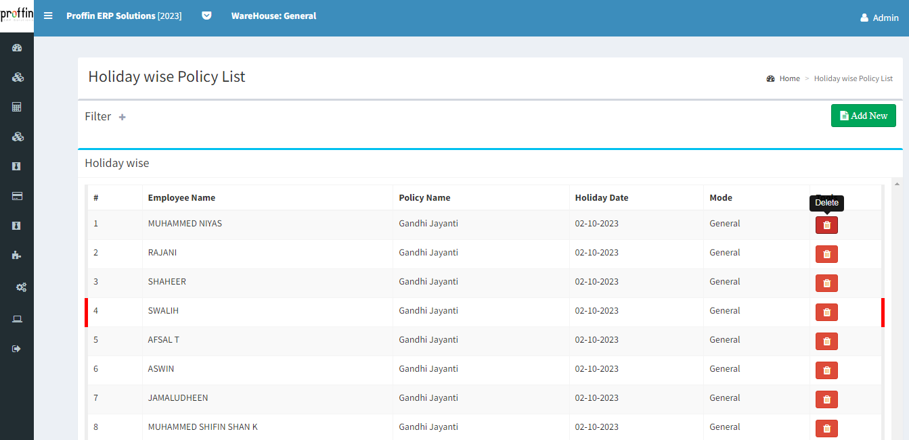Open the credit card icon in sidebar
Image resolution: width=909 pixels, height=440 pixels.
(17, 196)
